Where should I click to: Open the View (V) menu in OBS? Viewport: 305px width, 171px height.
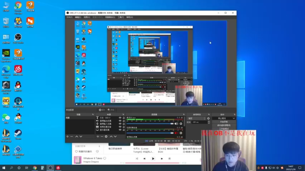coord(87,17)
